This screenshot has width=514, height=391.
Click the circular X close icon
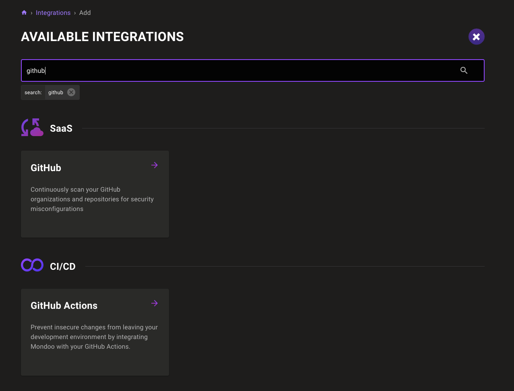(476, 37)
